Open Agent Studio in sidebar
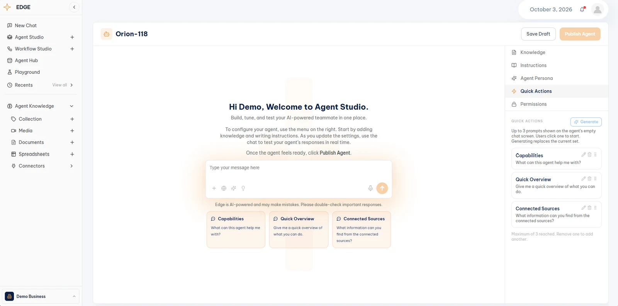Image resolution: width=618 pixels, height=306 pixels. pyautogui.click(x=29, y=37)
